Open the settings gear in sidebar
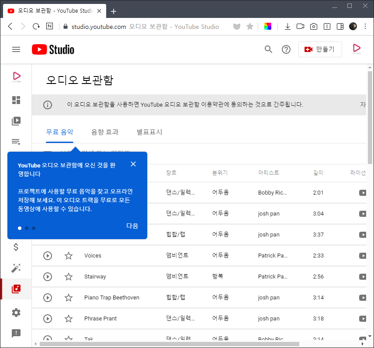The width and height of the screenshot is (374, 348). pyautogui.click(x=16, y=313)
